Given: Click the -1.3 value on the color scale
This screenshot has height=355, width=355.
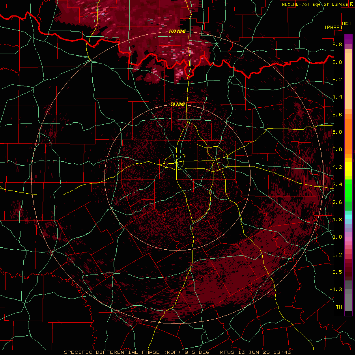Looking at the screenshot, I should (x=336, y=290).
